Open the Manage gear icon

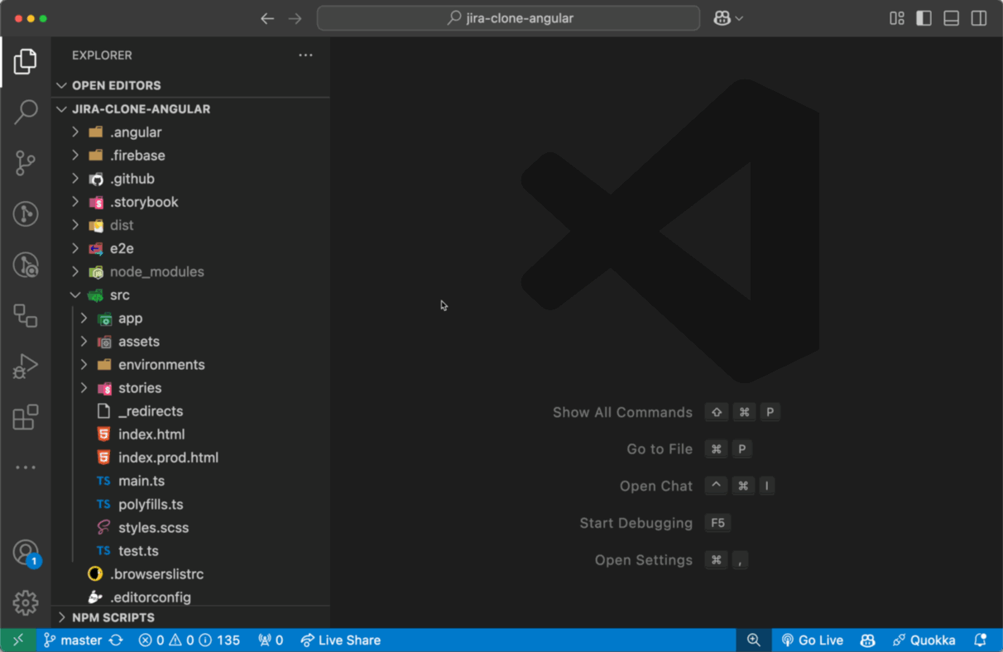(x=26, y=602)
